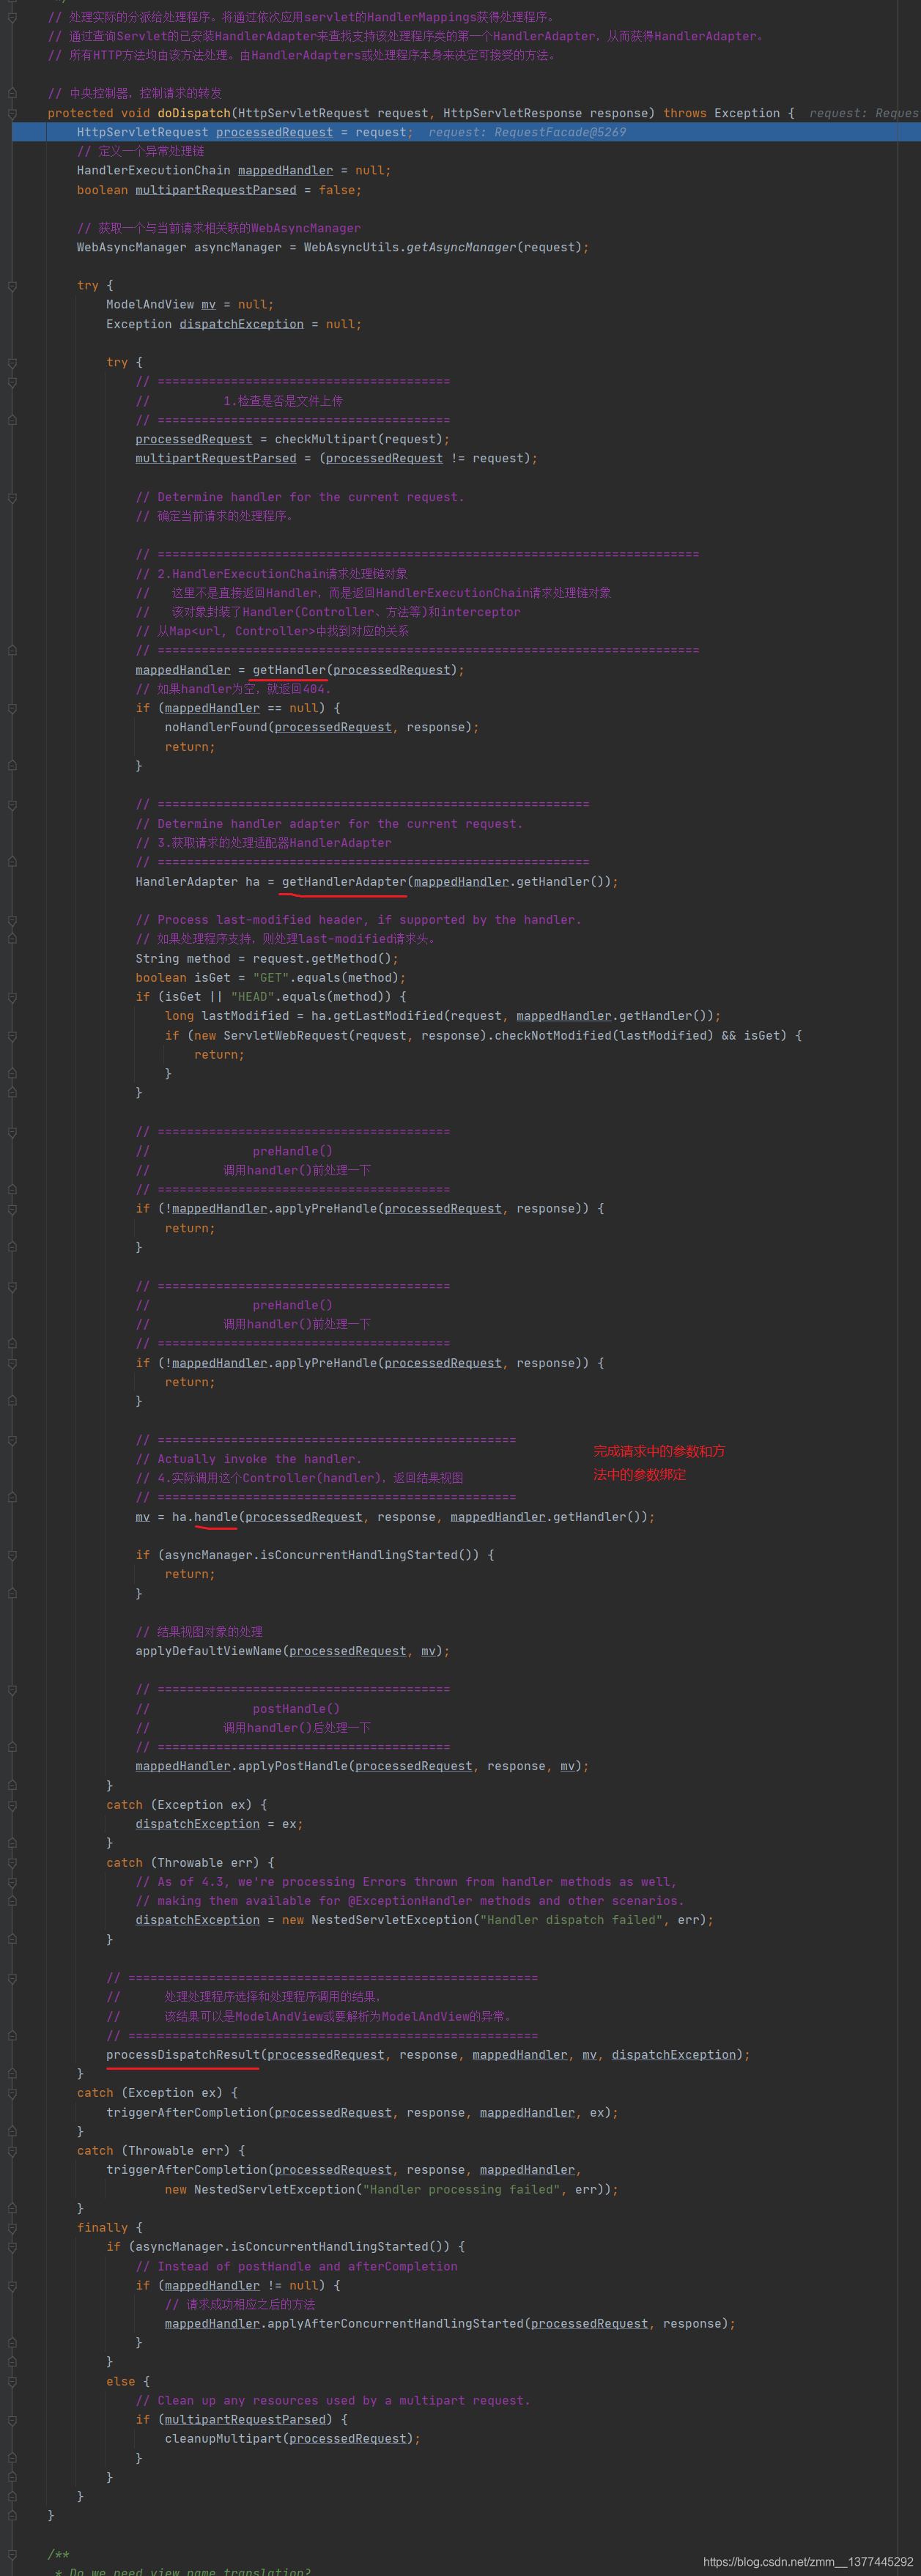921x2576 pixels.
Task: Collapse the comment block starting '// Process last-modified header'
Action: 12,920
